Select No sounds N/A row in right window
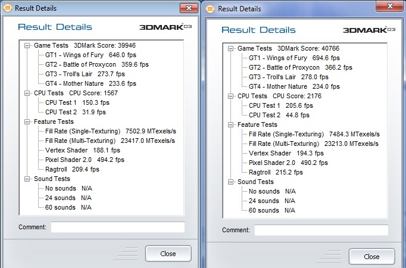Viewport: 406px width, 268px height. [x=272, y=191]
